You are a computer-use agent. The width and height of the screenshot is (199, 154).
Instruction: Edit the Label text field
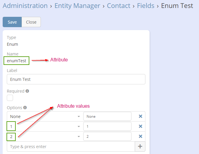tap(76, 79)
